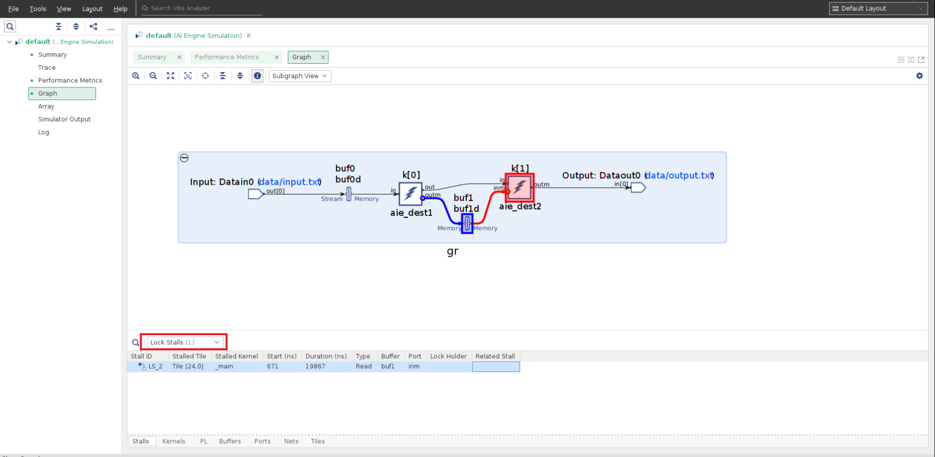This screenshot has width=935, height=457.
Task: Expand all items in the sidebar tree
Action: tap(76, 27)
